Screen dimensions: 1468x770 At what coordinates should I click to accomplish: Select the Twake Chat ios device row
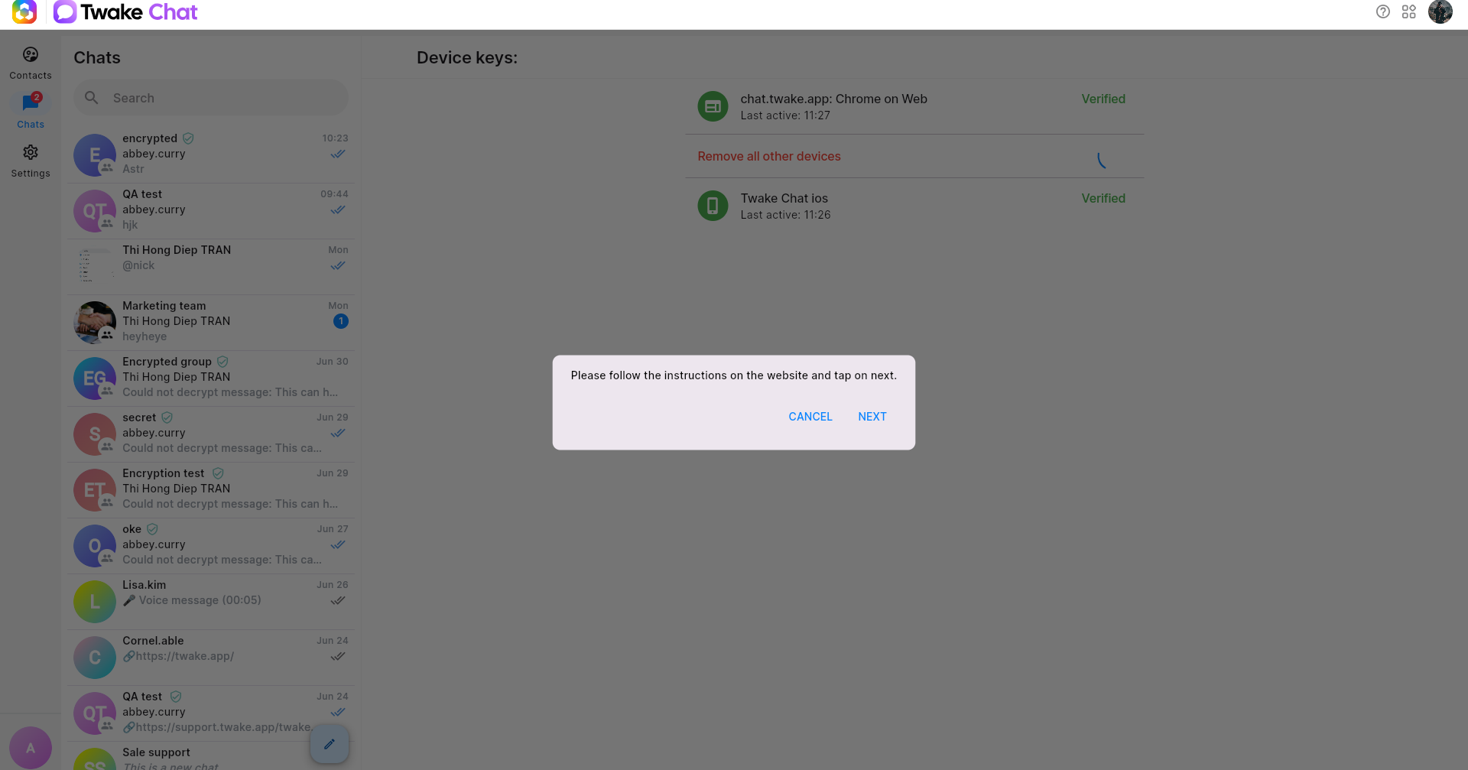914,206
